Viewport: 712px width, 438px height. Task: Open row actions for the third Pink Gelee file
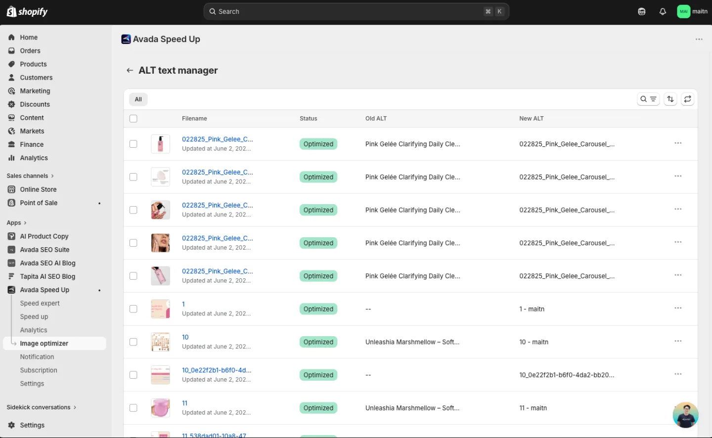click(678, 210)
